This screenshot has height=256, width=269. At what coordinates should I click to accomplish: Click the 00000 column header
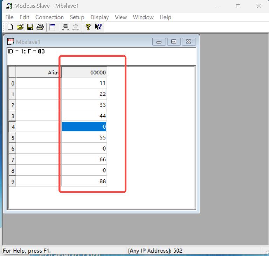pyautogui.click(x=84, y=72)
